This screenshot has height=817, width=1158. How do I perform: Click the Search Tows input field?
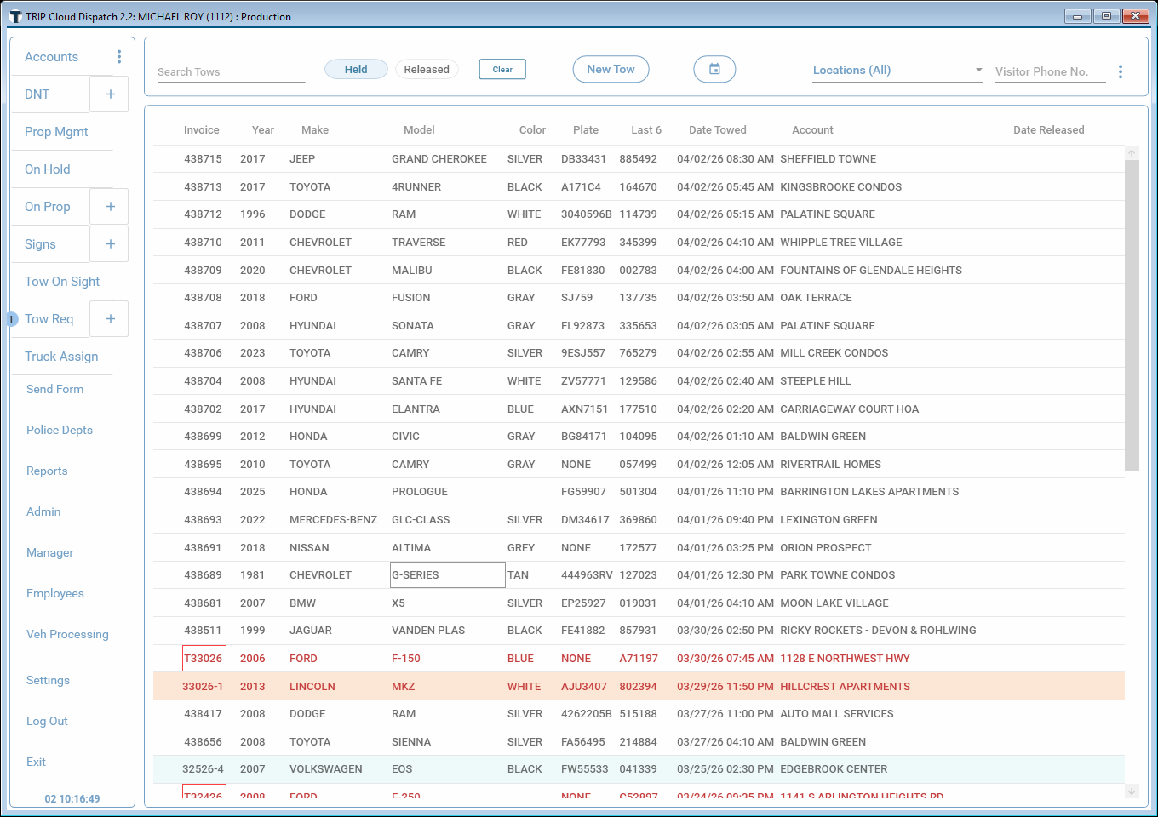coord(231,72)
